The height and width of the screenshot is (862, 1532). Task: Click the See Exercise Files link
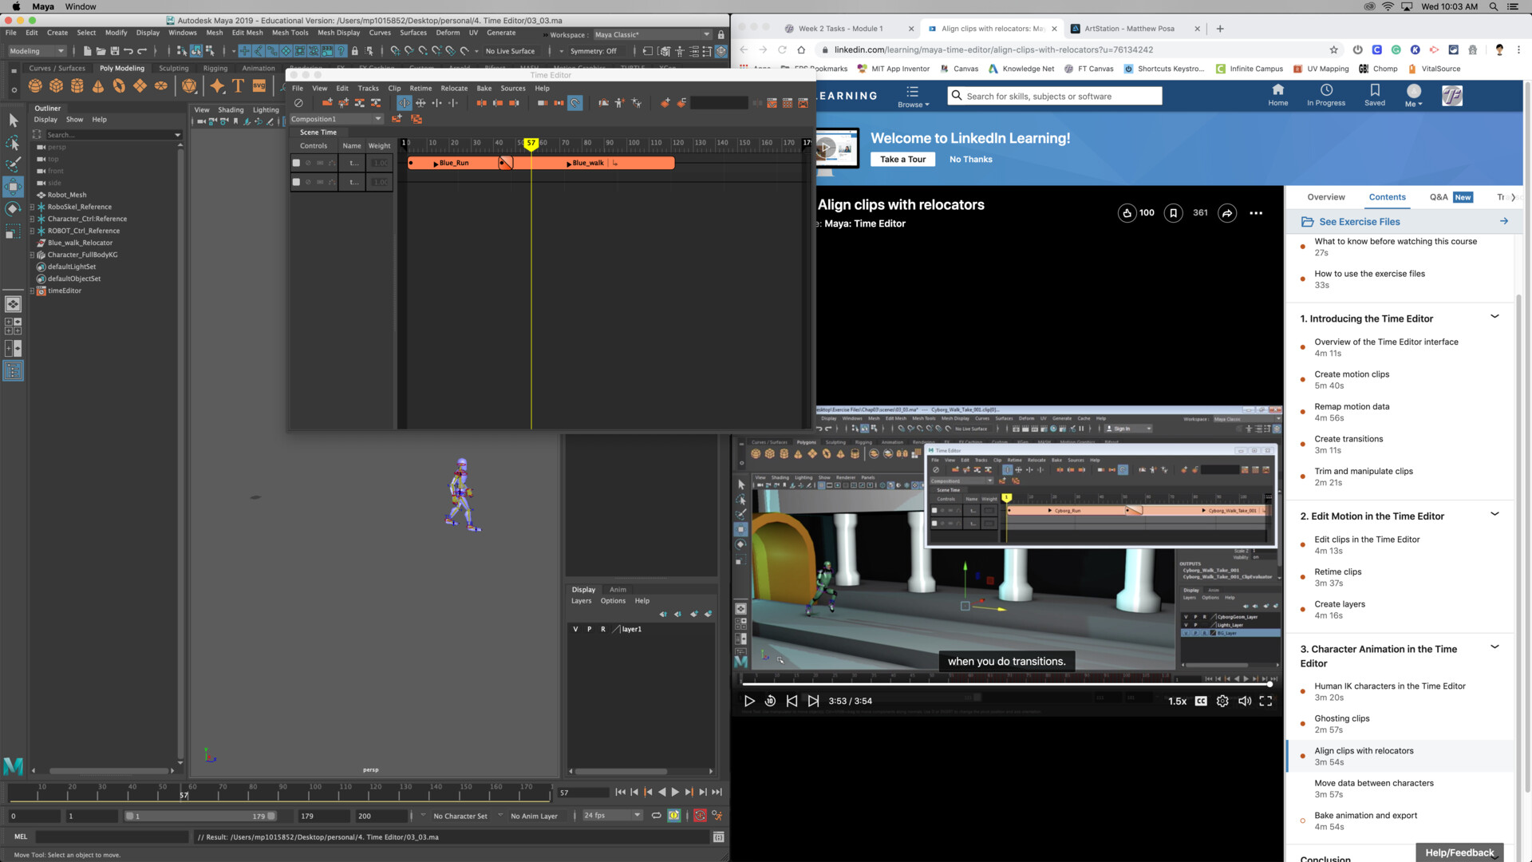click(x=1359, y=221)
